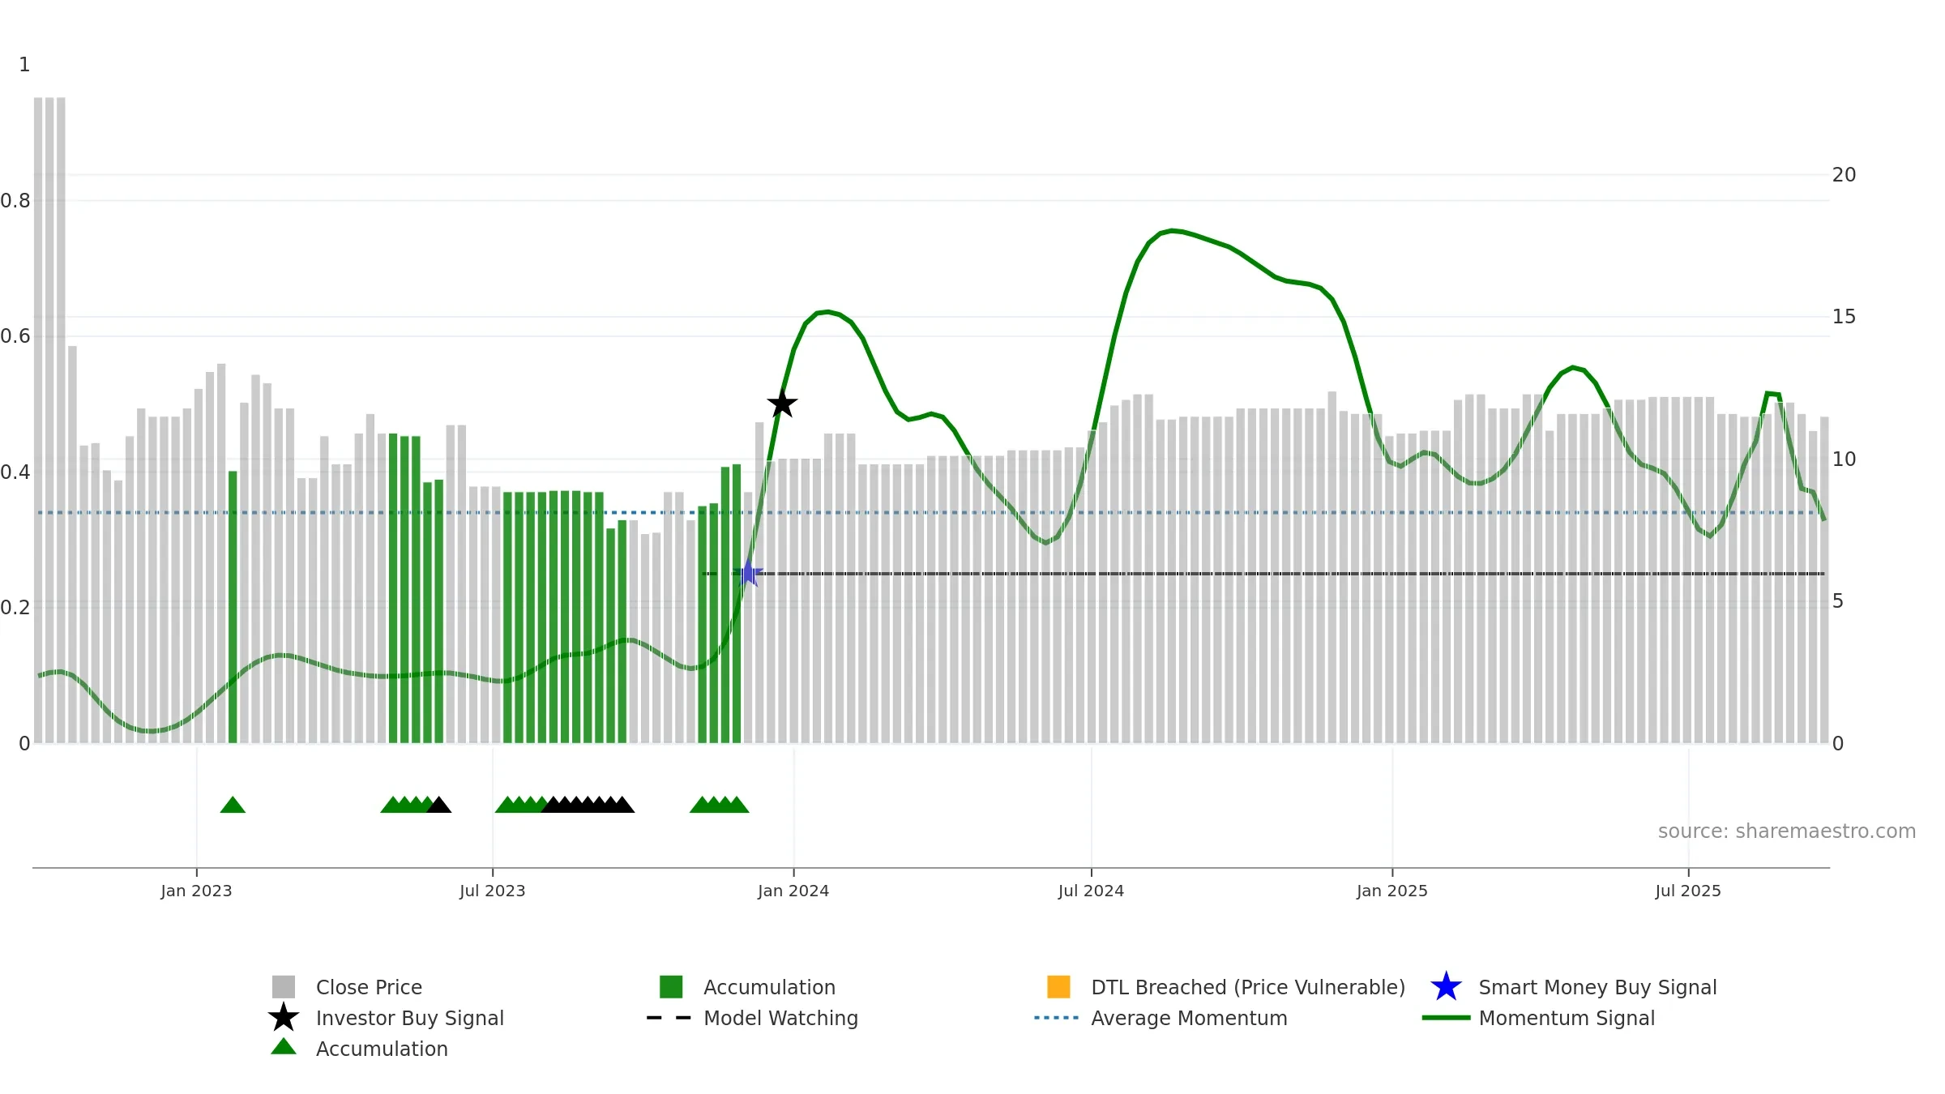Screen dimensions: 1945x1094
Task: Click the isolated green accumulation bar near Jan 2023
Action: coord(233,607)
